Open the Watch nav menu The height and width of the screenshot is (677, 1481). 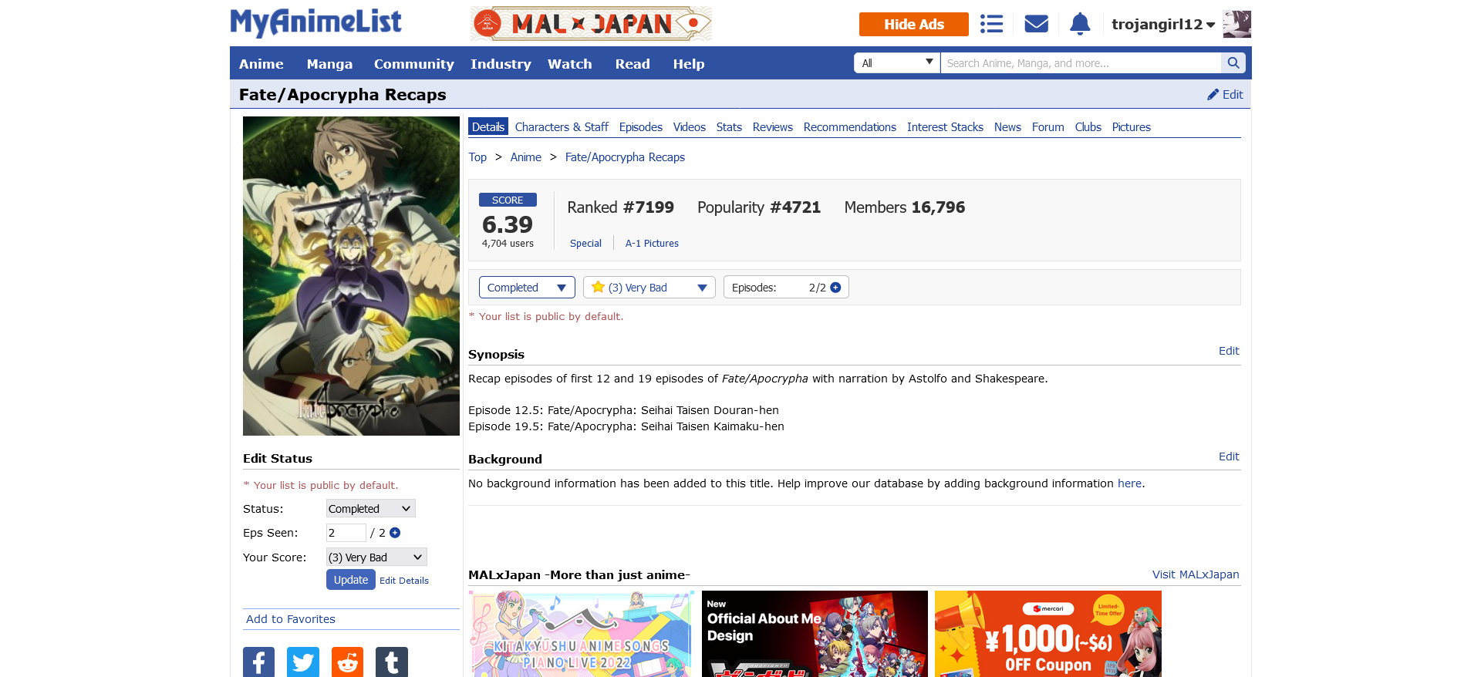[x=570, y=64]
